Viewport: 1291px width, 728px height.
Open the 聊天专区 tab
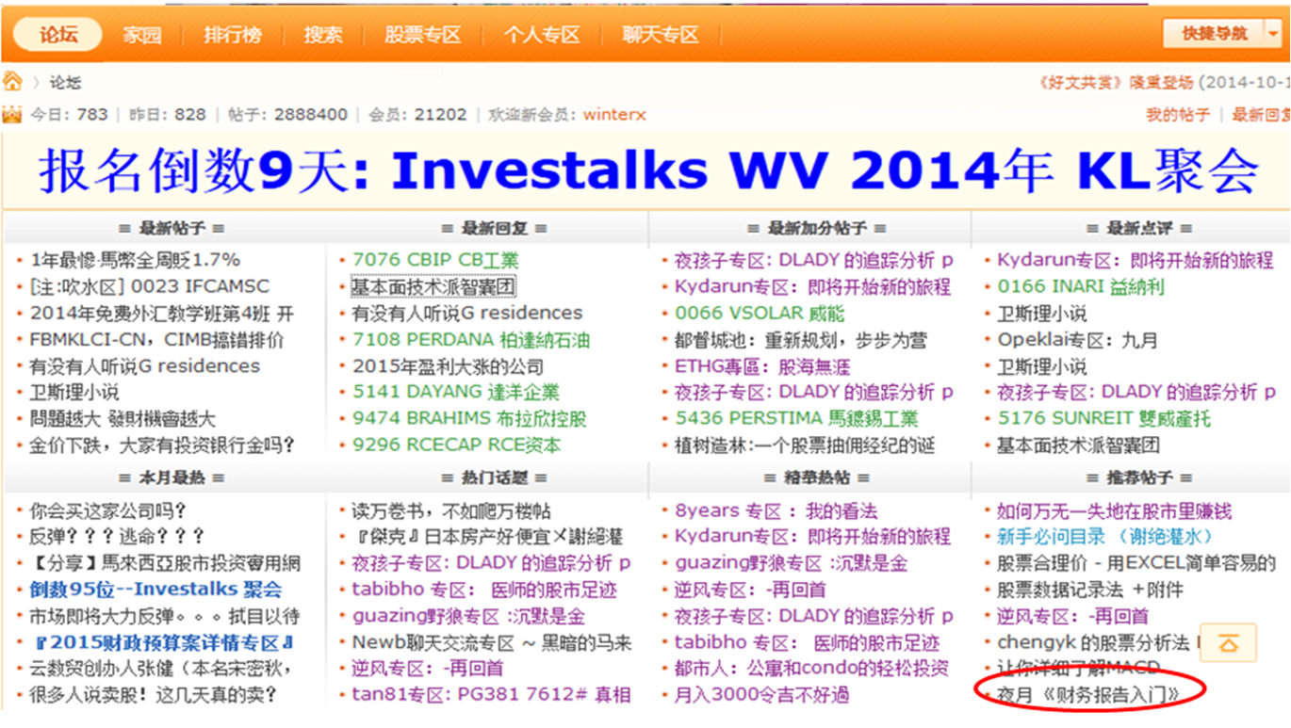tap(661, 35)
